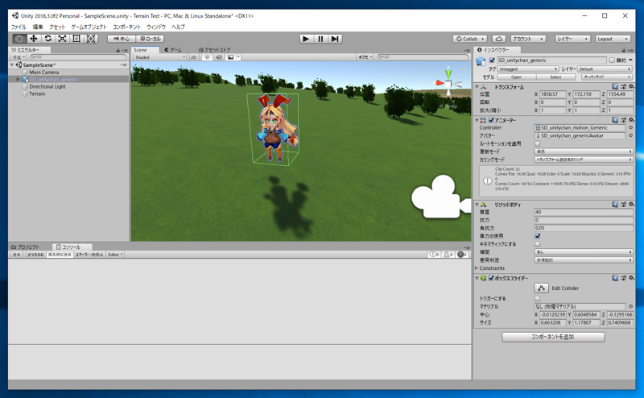Toggle the static checkbox
Image resolution: width=644 pixels, height=398 pixels.
click(612, 60)
